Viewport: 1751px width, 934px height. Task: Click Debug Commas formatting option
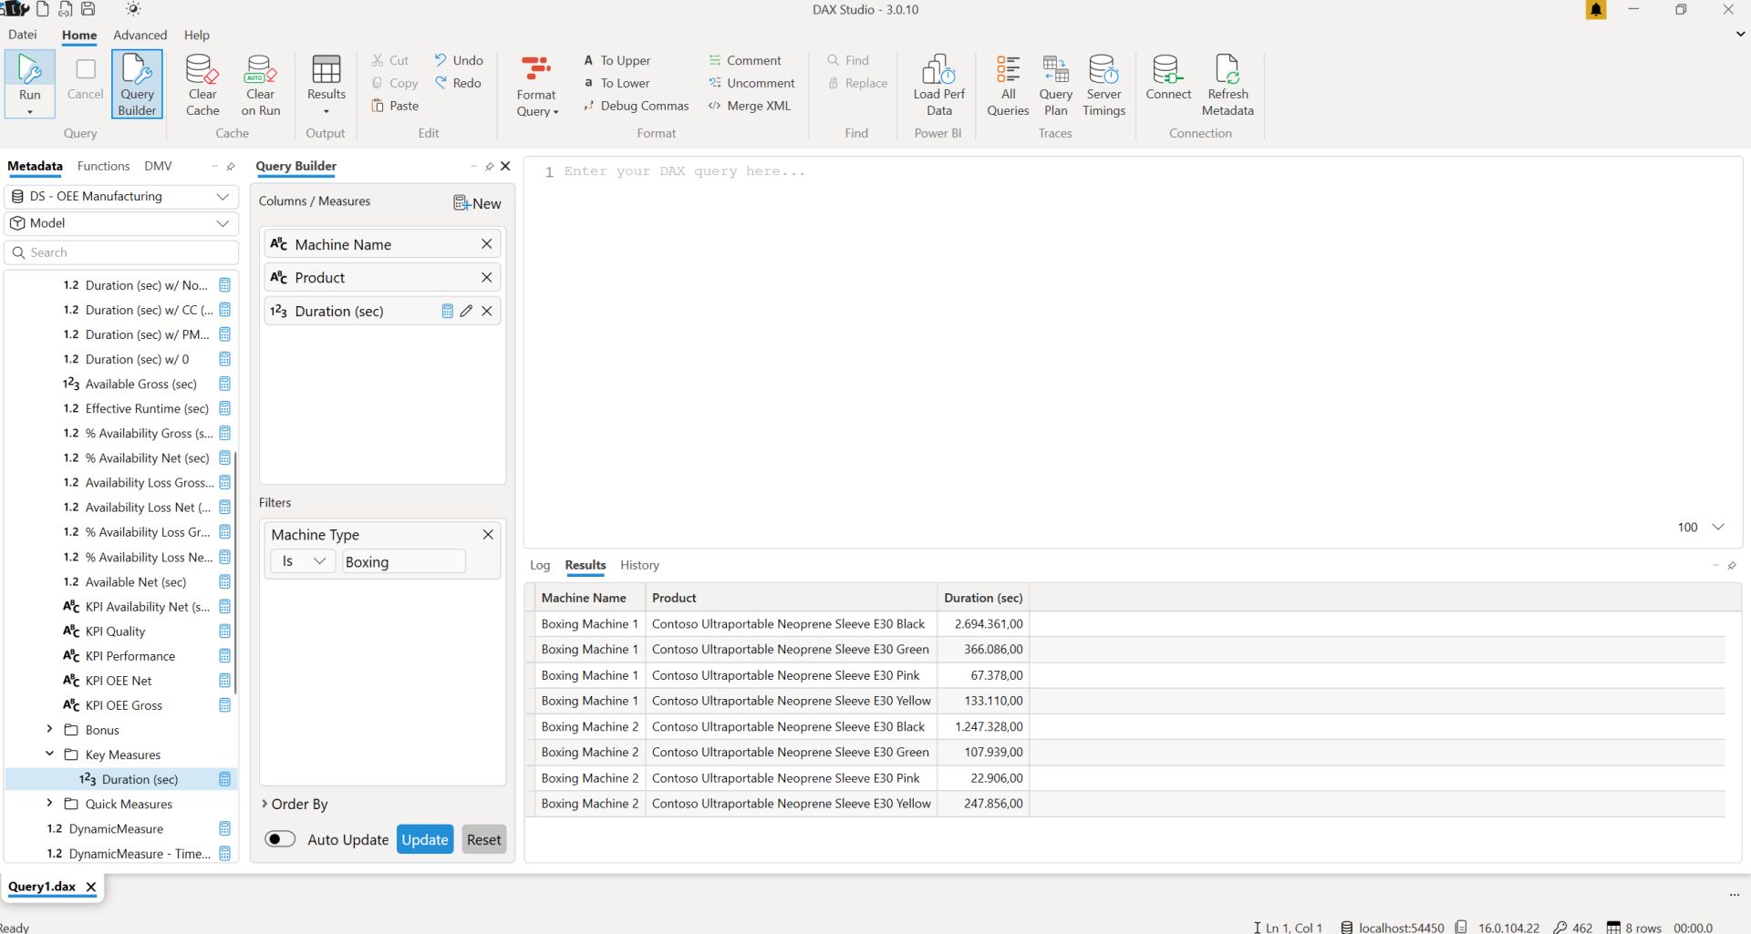637,106
